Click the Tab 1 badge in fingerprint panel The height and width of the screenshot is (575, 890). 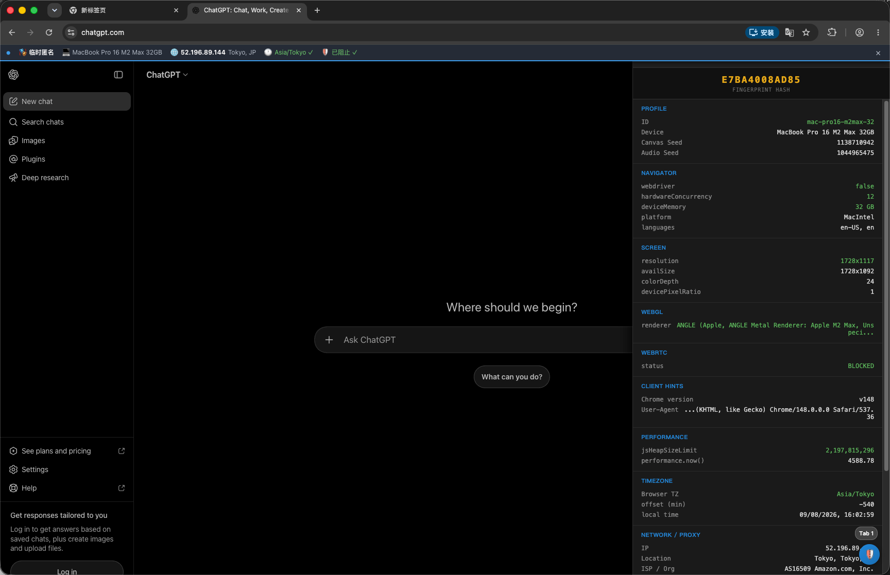pos(866,533)
